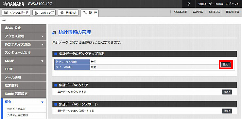Expand the 外部デバイス連携 menu arrow
Screen dimensions: 242x119
(42, 45)
